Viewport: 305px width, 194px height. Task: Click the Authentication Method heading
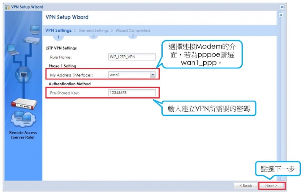coord(69,84)
